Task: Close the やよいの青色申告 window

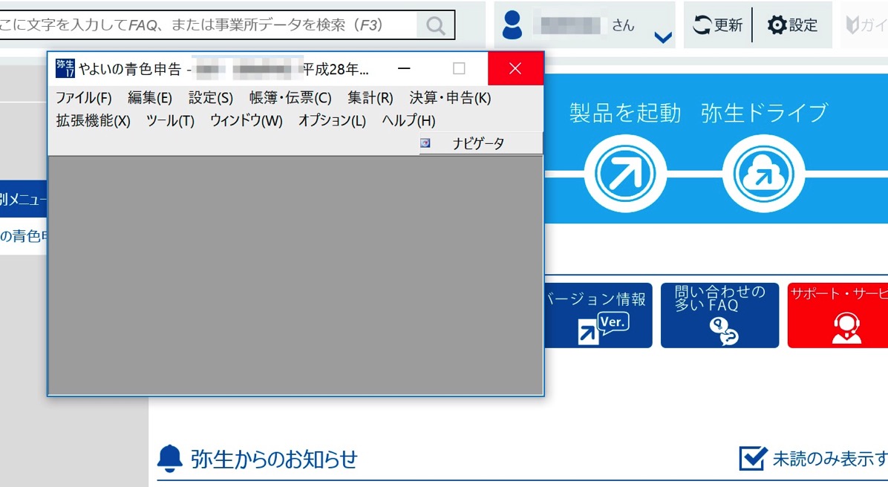Action: (x=515, y=68)
